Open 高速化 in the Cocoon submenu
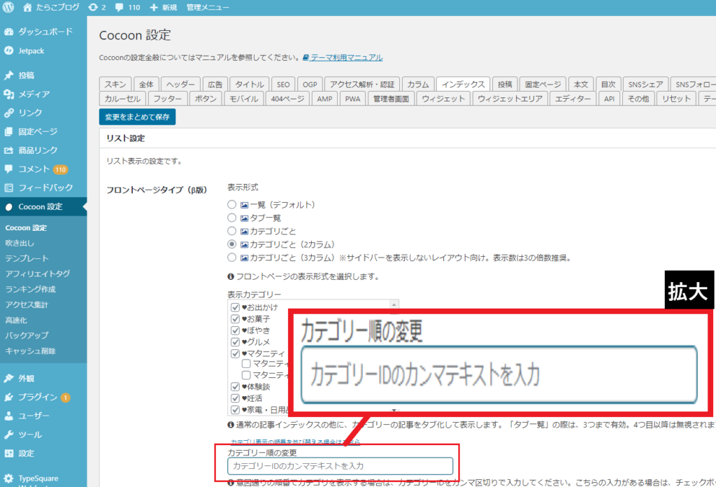Screen dimensions: 716x487 point(16,320)
